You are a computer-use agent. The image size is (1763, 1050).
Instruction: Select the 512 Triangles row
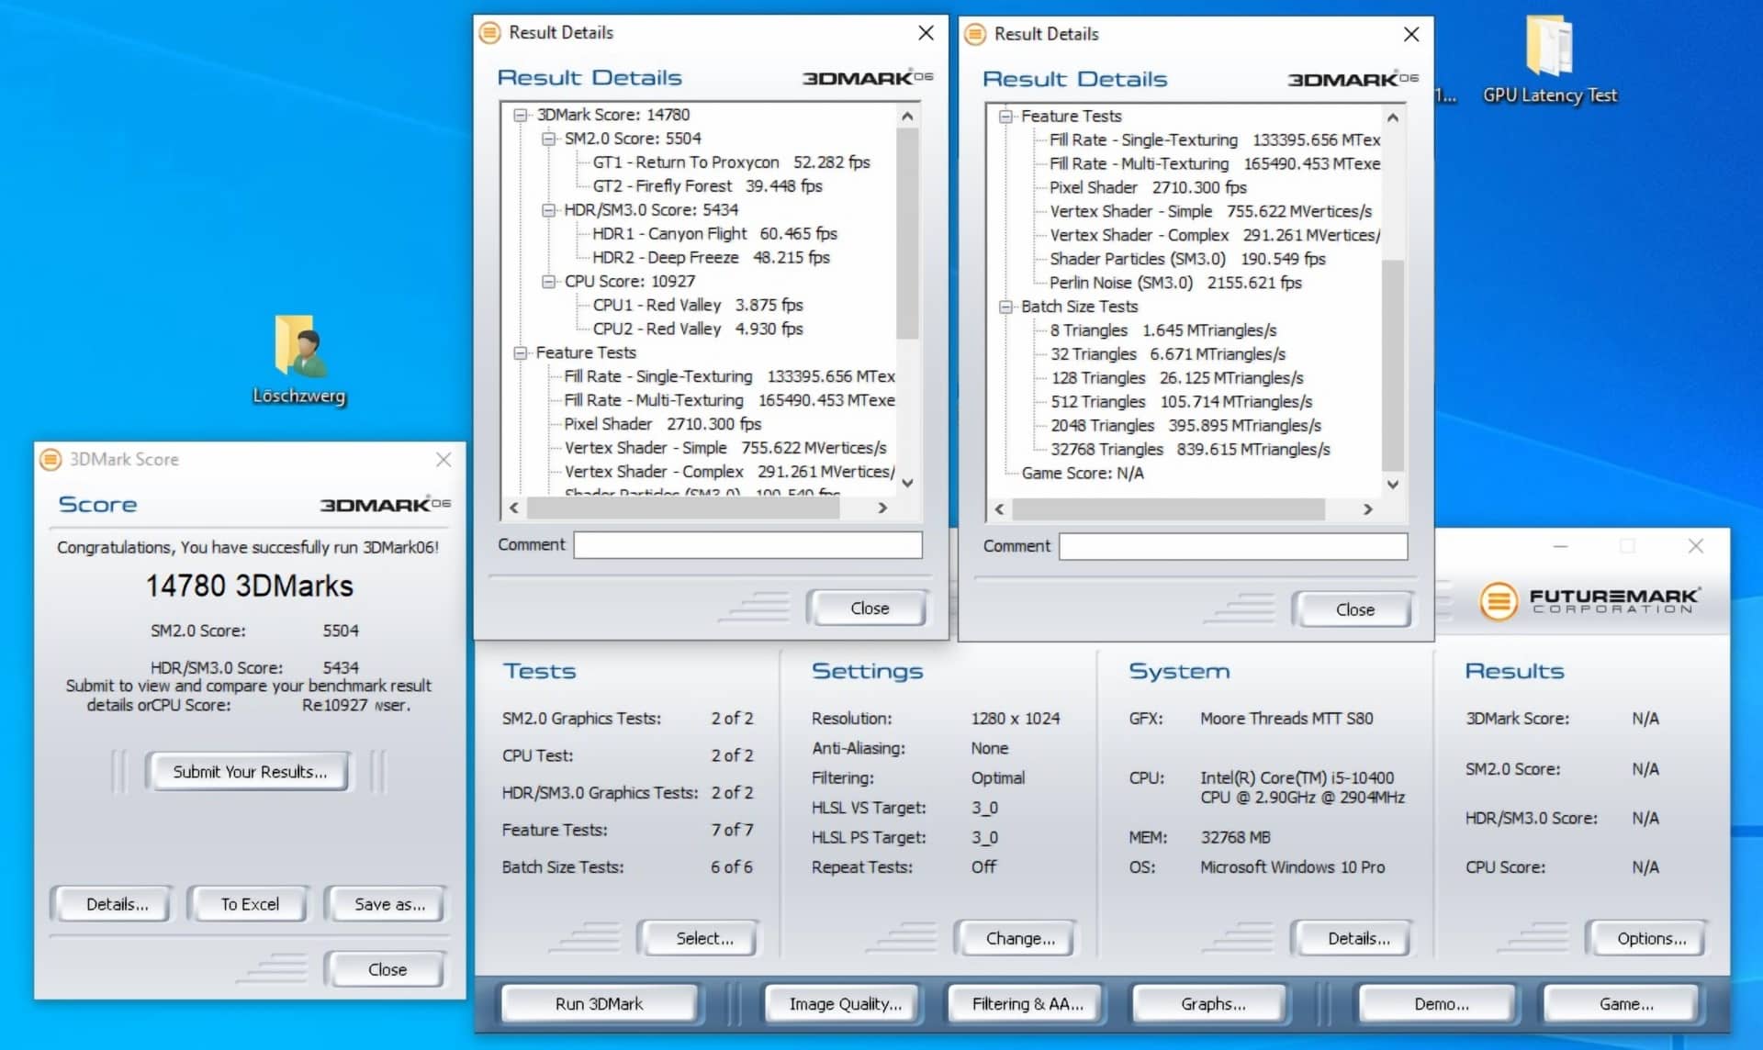pos(1181,402)
